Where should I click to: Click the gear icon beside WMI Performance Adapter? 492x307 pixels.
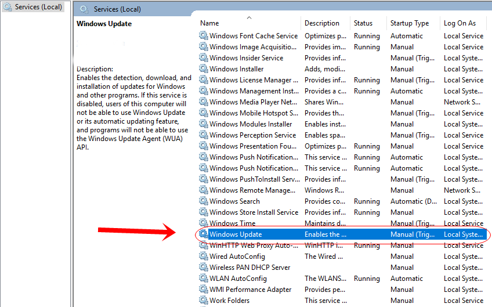[x=203, y=289]
